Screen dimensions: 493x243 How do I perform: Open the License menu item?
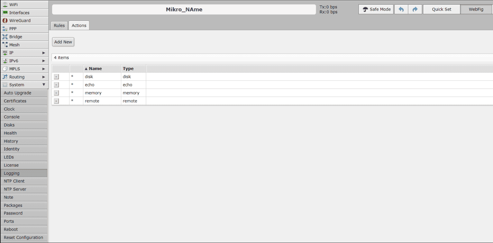pos(24,165)
